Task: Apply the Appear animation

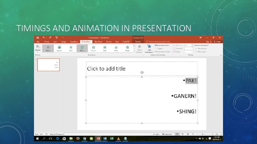Action: point(59,48)
